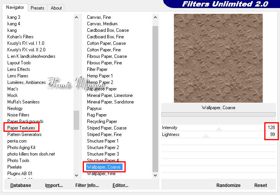Adjust the Lightness slider
The height and width of the screenshot is (195, 280).
(206, 136)
